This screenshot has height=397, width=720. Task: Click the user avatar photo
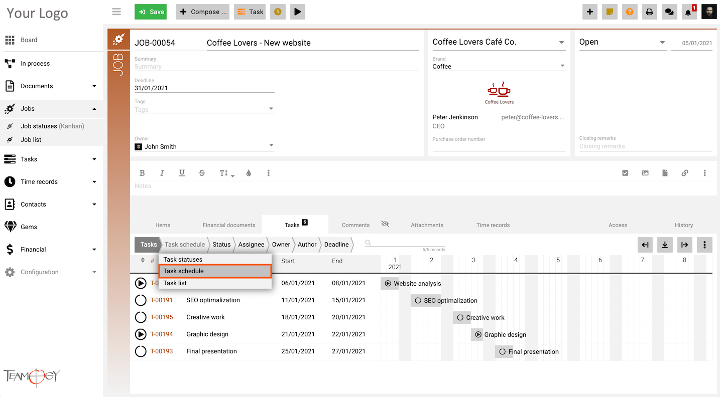(709, 12)
